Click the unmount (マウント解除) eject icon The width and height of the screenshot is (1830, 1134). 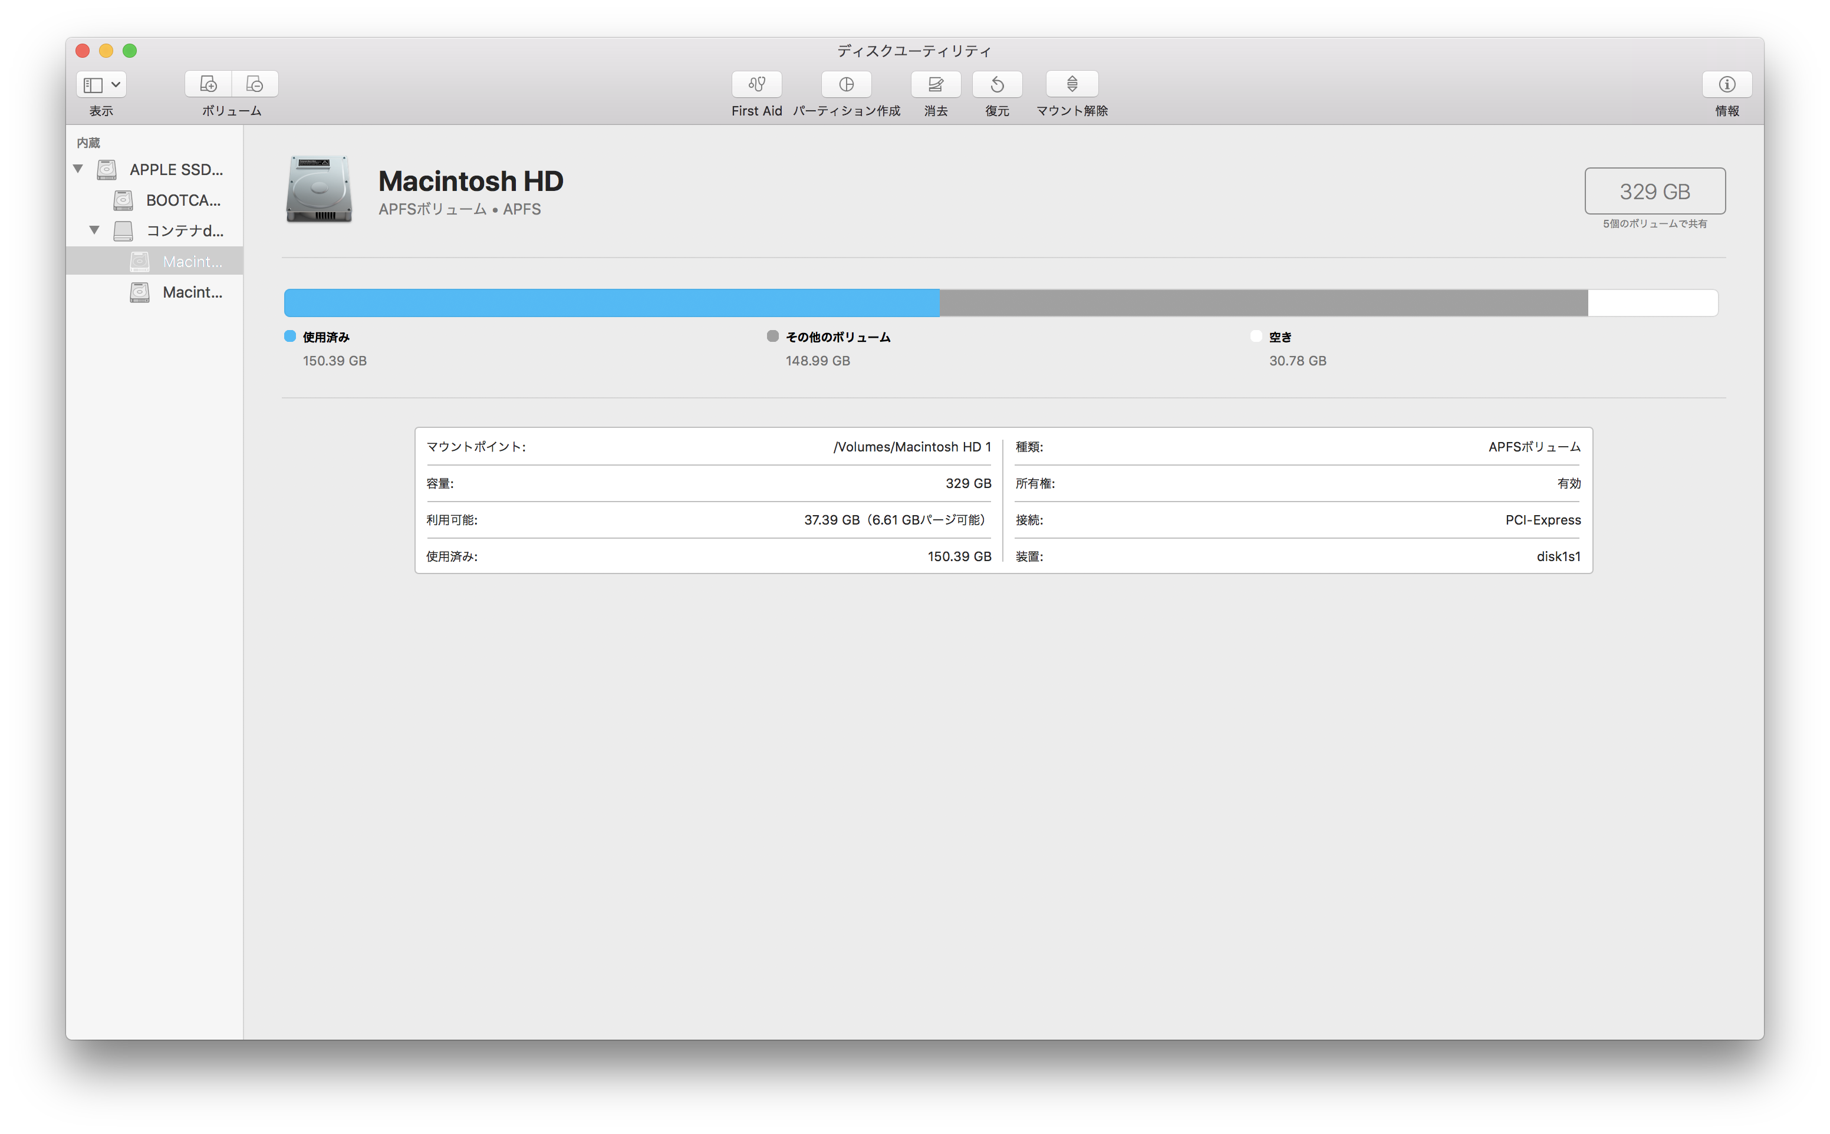[x=1072, y=84]
